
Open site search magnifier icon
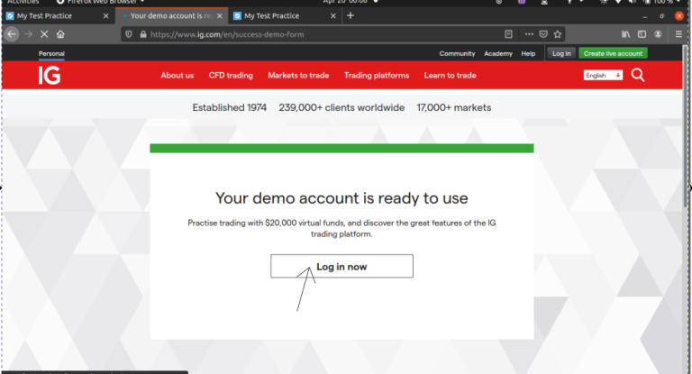638,75
